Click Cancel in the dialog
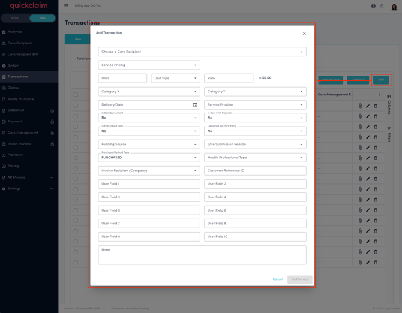Image resolution: width=402 pixels, height=313 pixels. (277, 279)
